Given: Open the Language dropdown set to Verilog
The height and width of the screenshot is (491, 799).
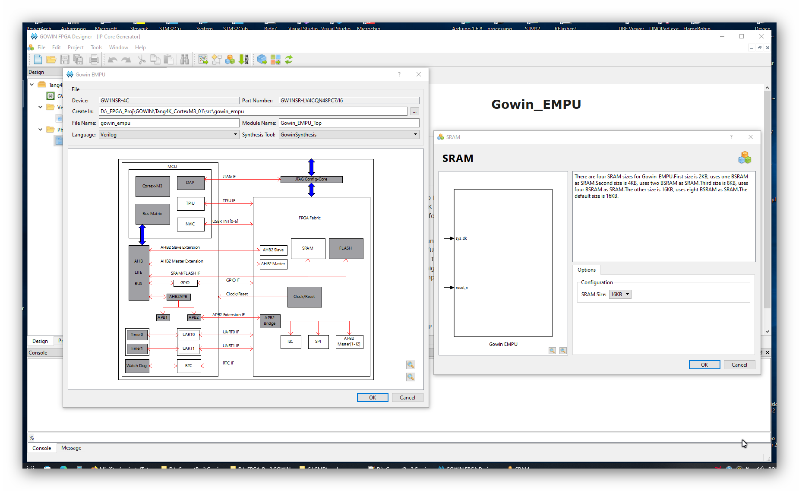Looking at the screenshot, I should pos(169,135).
